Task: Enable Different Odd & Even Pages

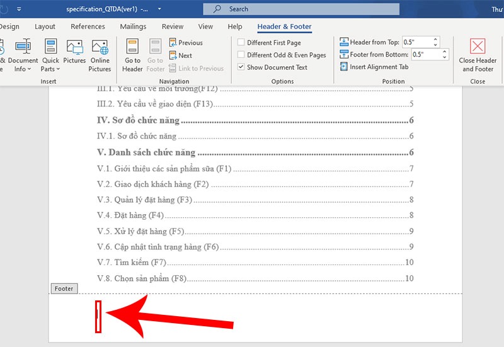Action: point(241,55)
